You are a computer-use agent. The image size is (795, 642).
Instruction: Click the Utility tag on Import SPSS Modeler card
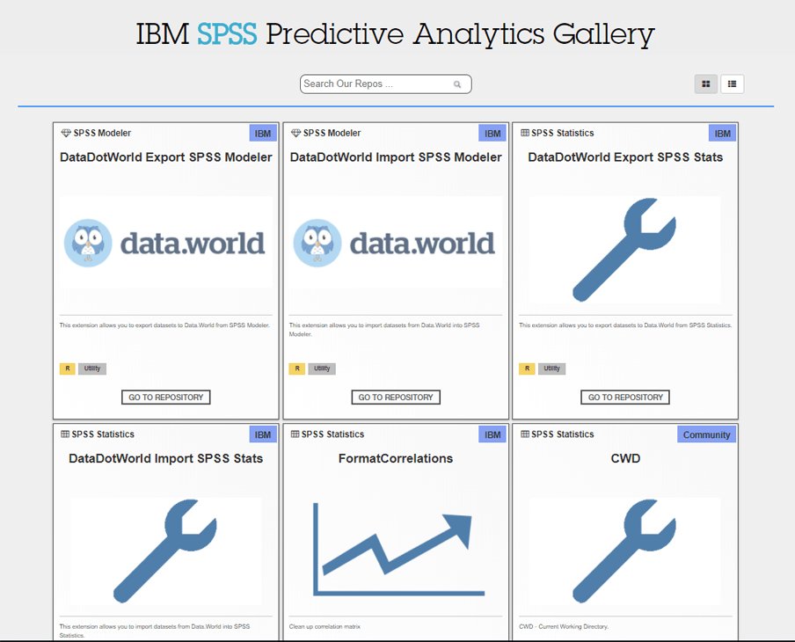point(322,368)
